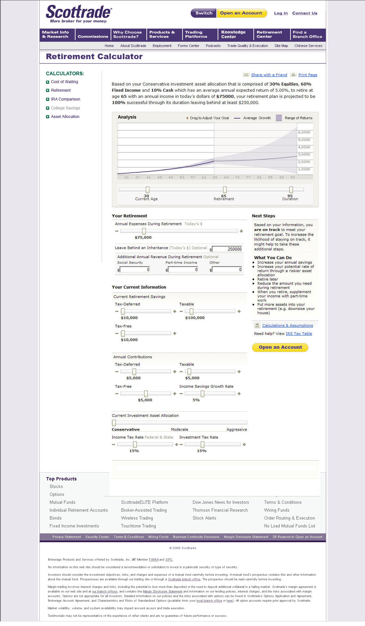Open the IRS Tax Table link
The height and width of the screenshot is (626, 365).
[x=299, y=334]
